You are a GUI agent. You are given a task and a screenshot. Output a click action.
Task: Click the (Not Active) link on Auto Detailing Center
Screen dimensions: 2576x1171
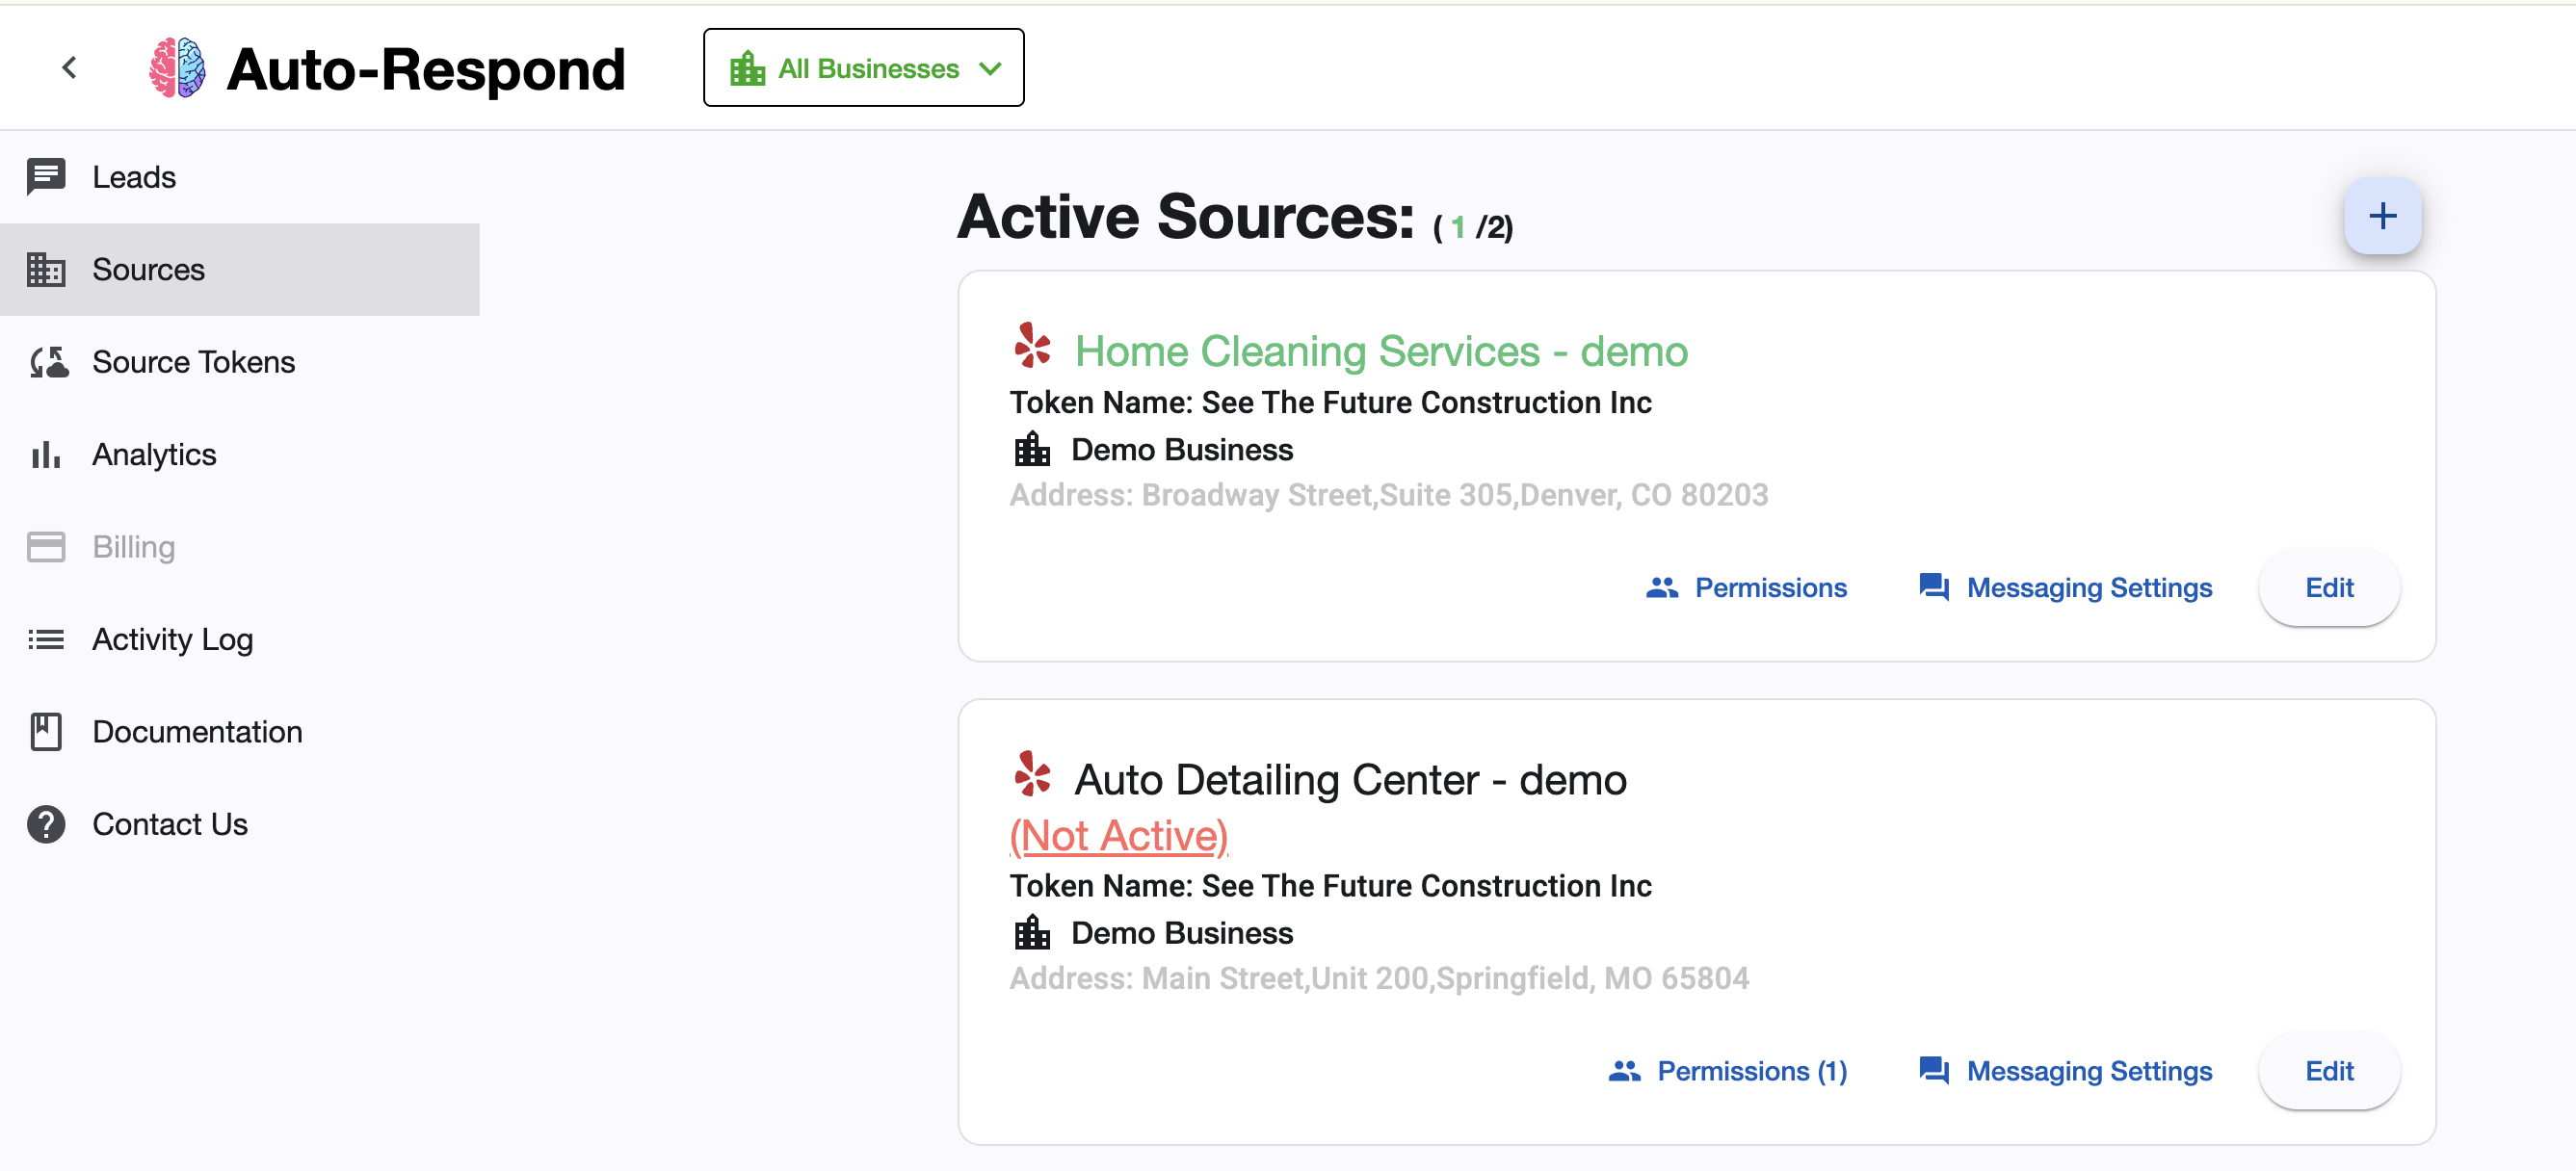point(1117,836)
